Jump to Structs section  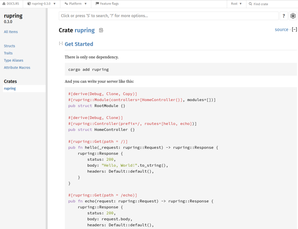click(x=9, y=46)
